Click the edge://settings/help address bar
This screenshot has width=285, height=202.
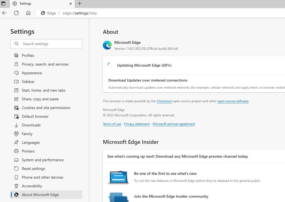point(79,13)
